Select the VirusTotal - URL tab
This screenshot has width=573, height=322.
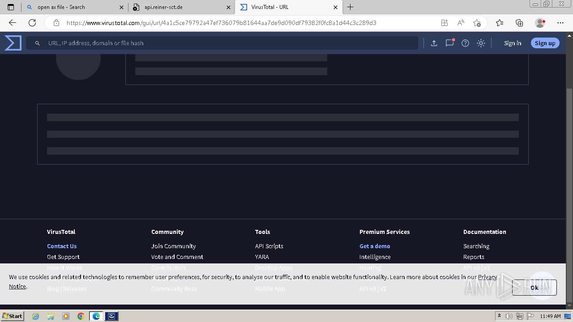[288, 7]
